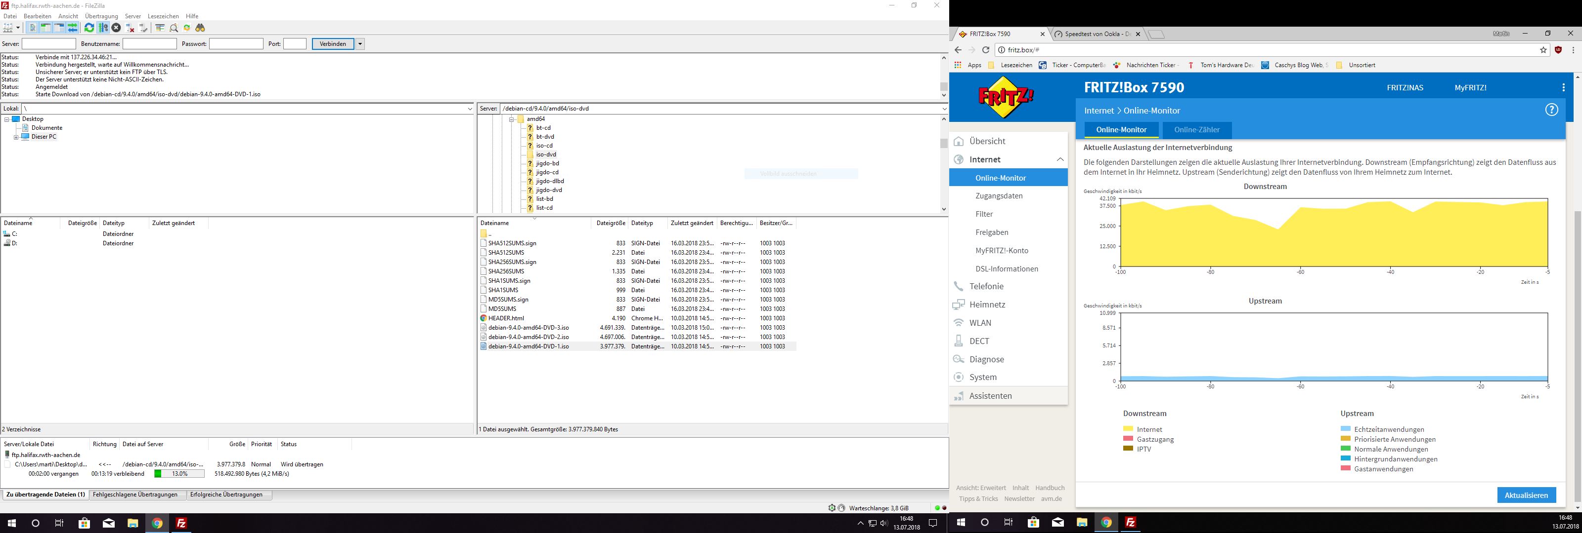Click the download progress bar
Image resolution: width=1582 pixels, height=533 pixels.
pyautogui.click(x=179, y=473)
